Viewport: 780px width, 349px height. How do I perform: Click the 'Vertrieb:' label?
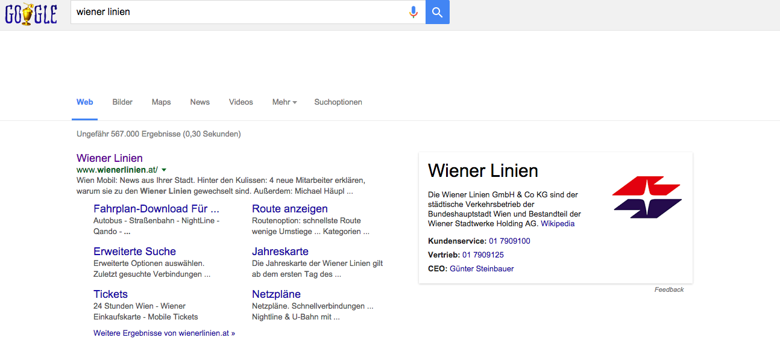click(444, 255)
